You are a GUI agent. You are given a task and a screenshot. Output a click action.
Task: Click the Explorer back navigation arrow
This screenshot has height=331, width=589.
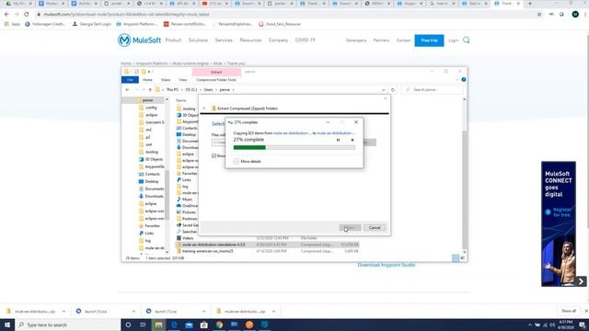(127, 90)
